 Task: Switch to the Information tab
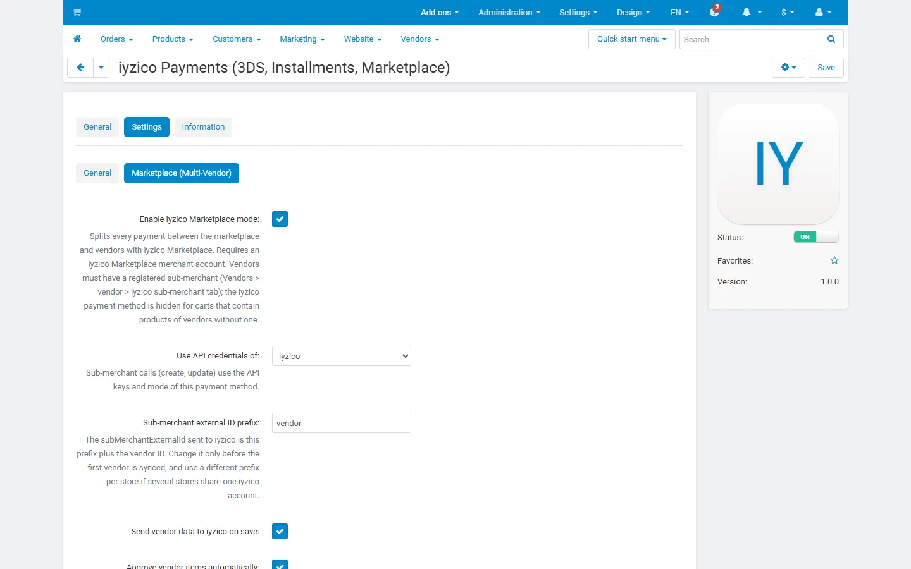click(x=203, y=127)
